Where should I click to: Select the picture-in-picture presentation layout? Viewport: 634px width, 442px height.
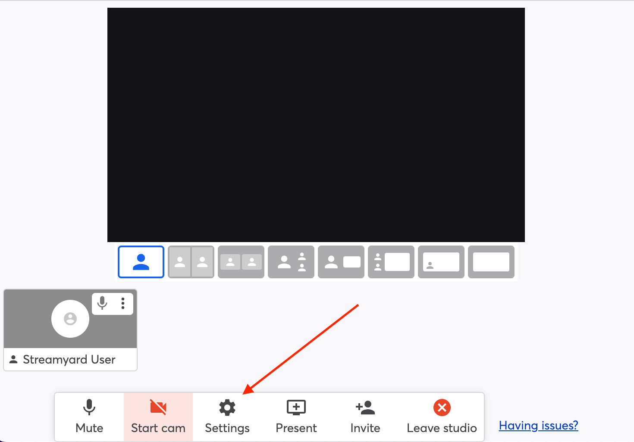(x=341, y=262)
